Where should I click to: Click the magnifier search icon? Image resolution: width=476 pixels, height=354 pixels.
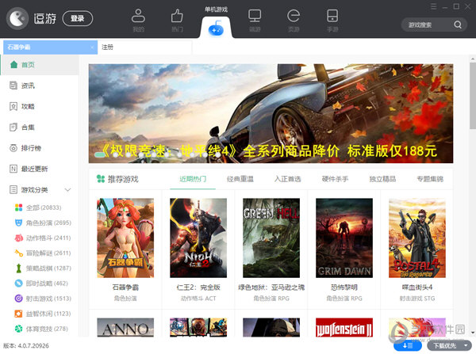coord(458,25)
